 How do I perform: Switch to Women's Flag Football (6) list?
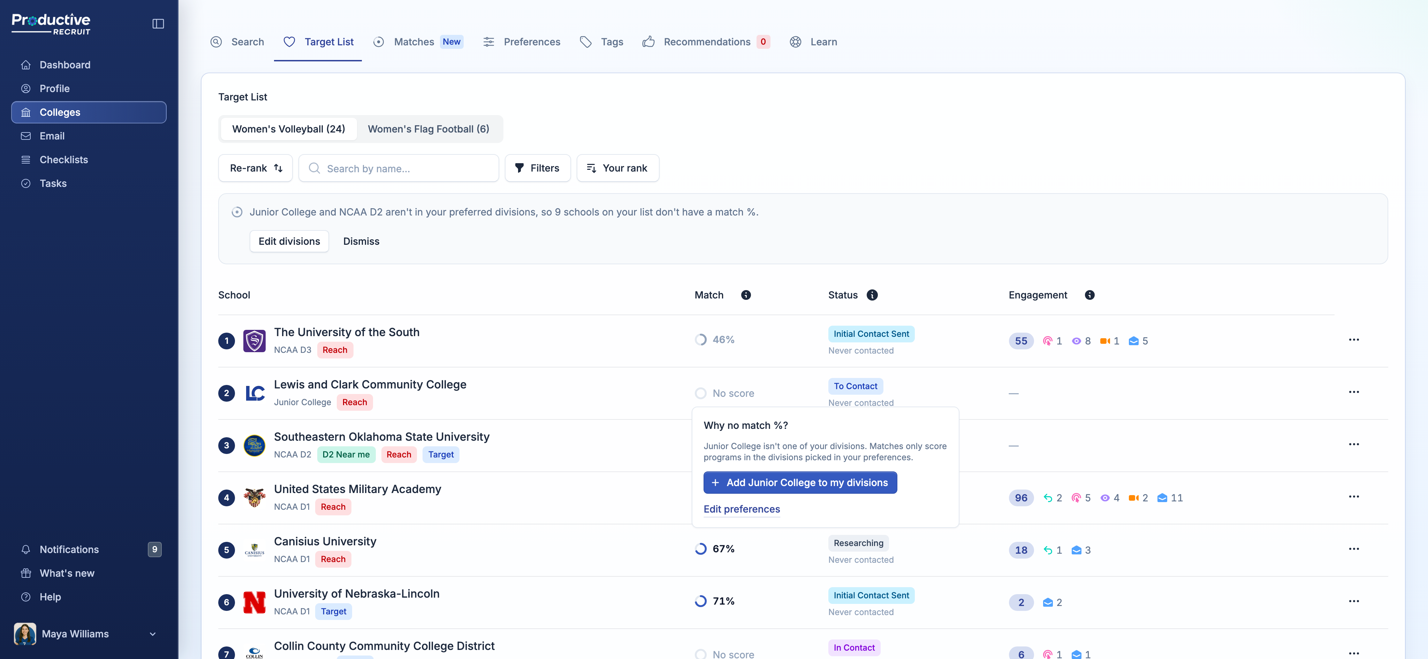tap(428, 129)
